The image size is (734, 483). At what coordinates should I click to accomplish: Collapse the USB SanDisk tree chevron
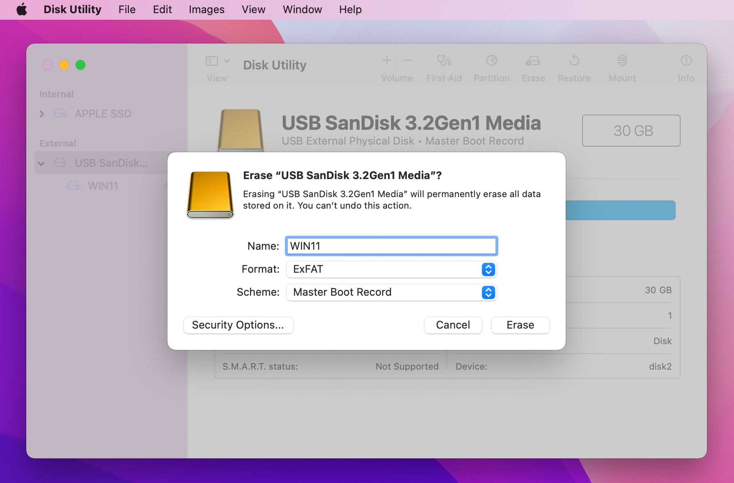click(x=41, y=163)
